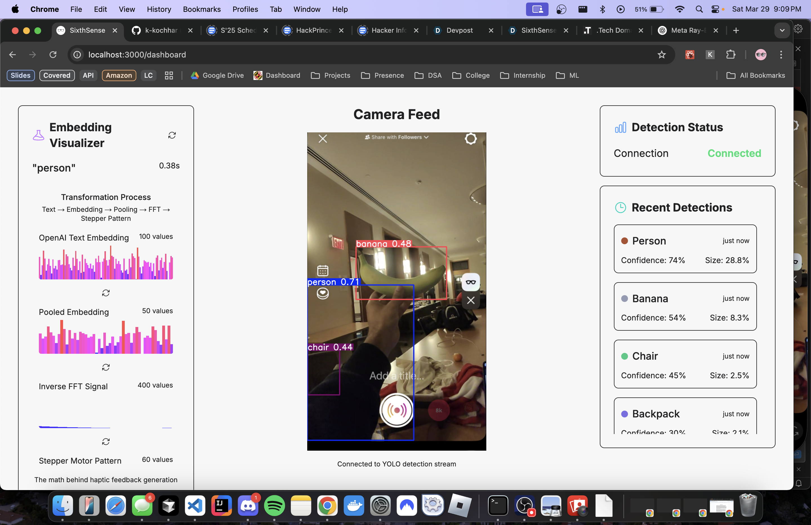The image size is (811, 525).
Task: Click refresh icon below Pooled Embedding chart
Action: [x=106, y=367]
